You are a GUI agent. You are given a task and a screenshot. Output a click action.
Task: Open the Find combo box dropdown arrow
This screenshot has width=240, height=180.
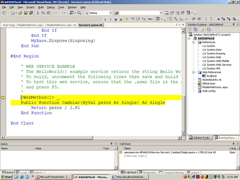[161, 13]
